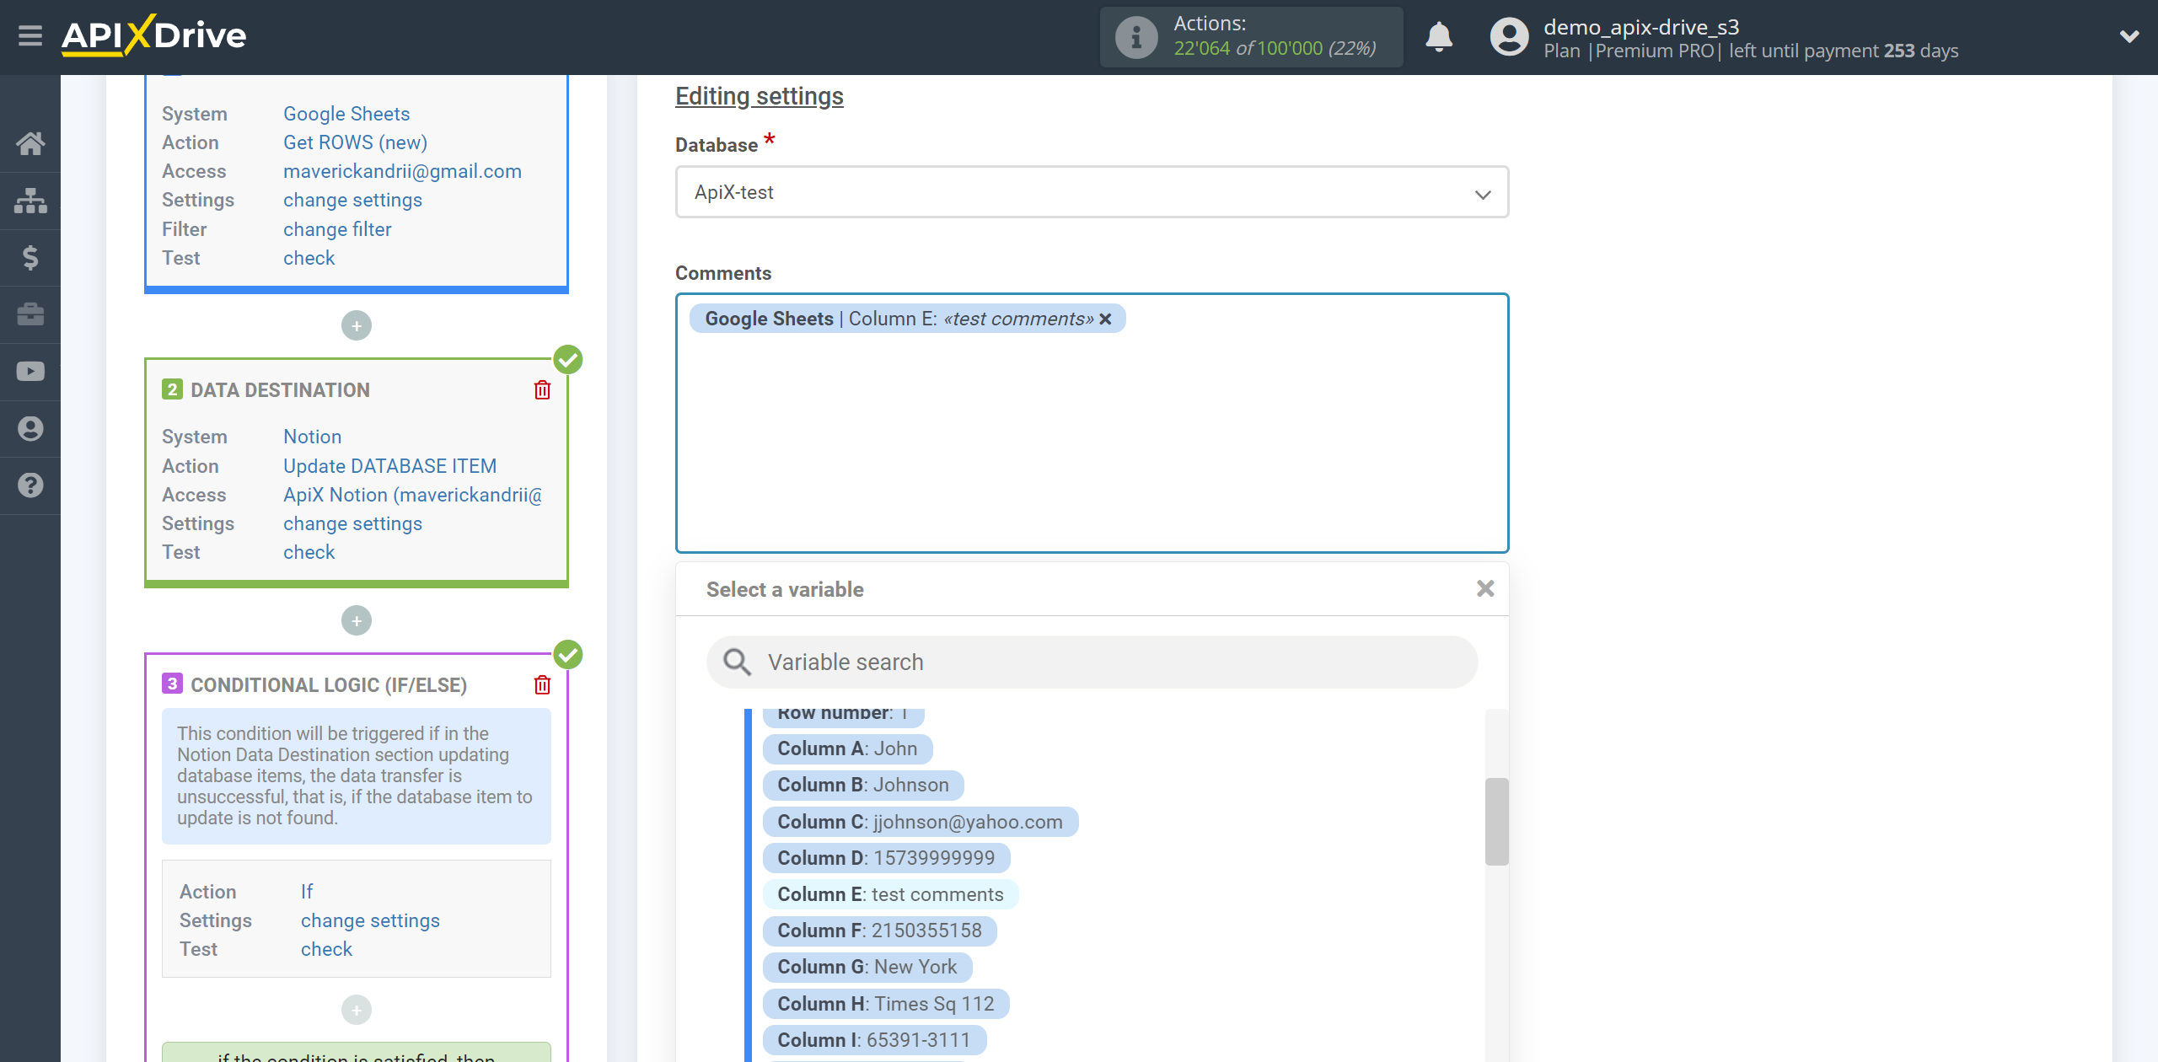Select variable Column D: 15739999999
The height and width of the screenshot is (1062, 2158).
pyautogui.click(x=886, y=858)
